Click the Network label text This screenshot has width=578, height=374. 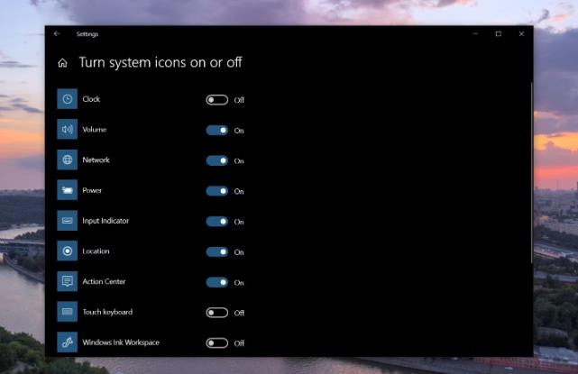(x=96, y=160)
